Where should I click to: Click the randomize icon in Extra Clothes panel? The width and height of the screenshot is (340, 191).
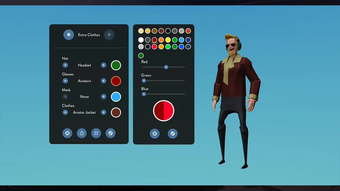tap(96, 133)
